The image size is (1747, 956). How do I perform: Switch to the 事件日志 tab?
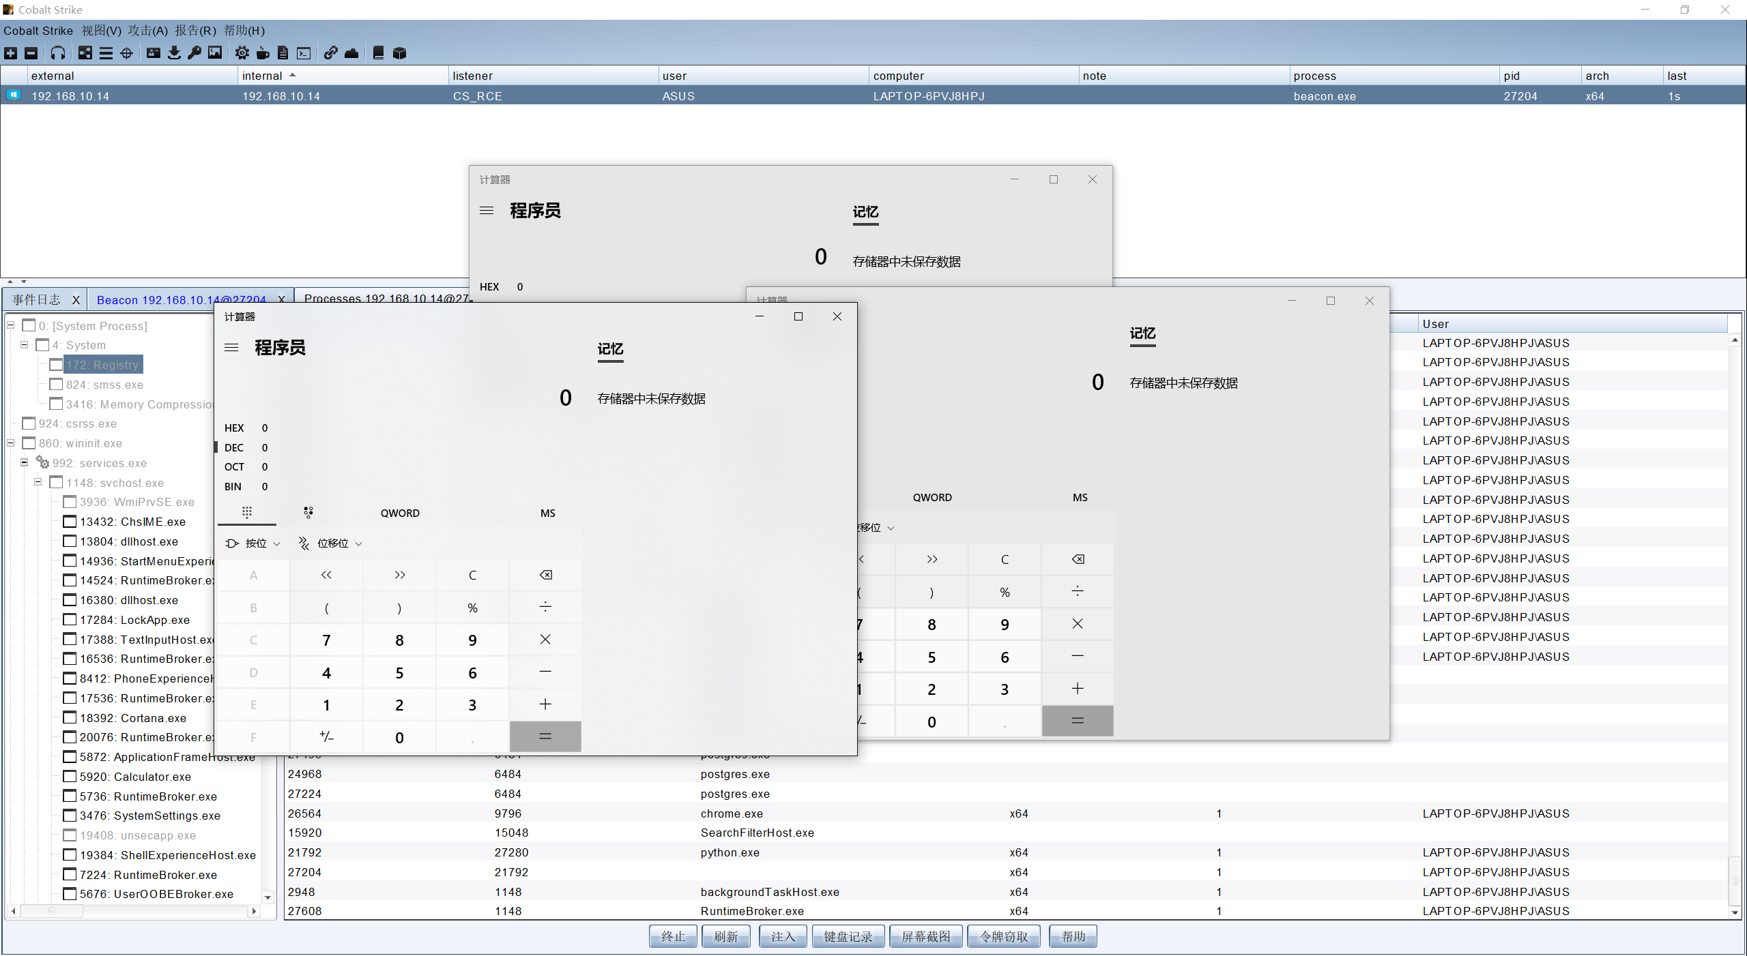point(37,300)
